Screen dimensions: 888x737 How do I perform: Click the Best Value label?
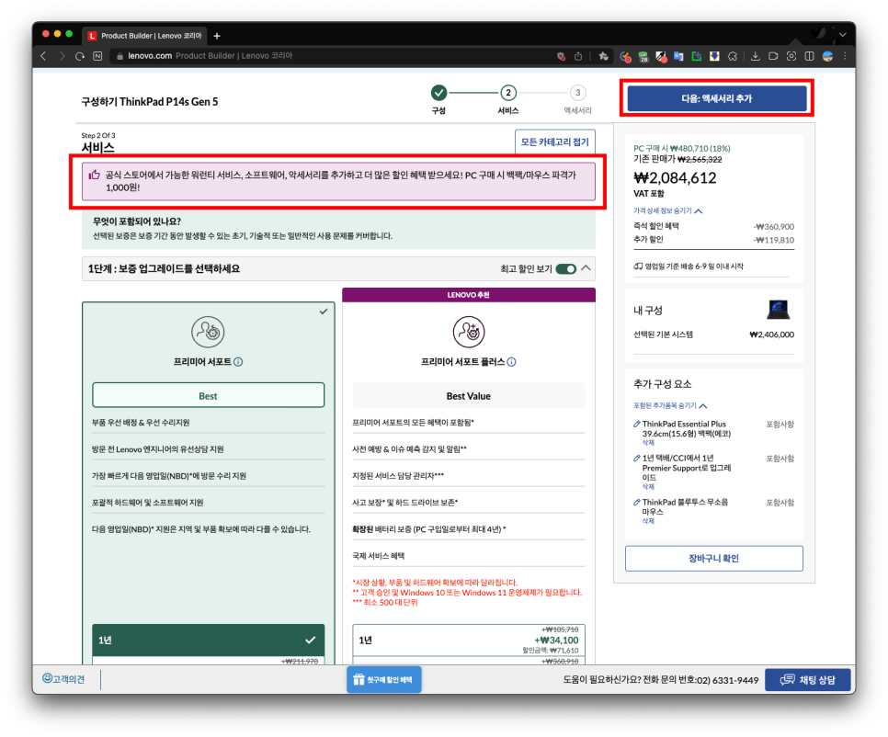pyautogui.click(x=468, y=396)
